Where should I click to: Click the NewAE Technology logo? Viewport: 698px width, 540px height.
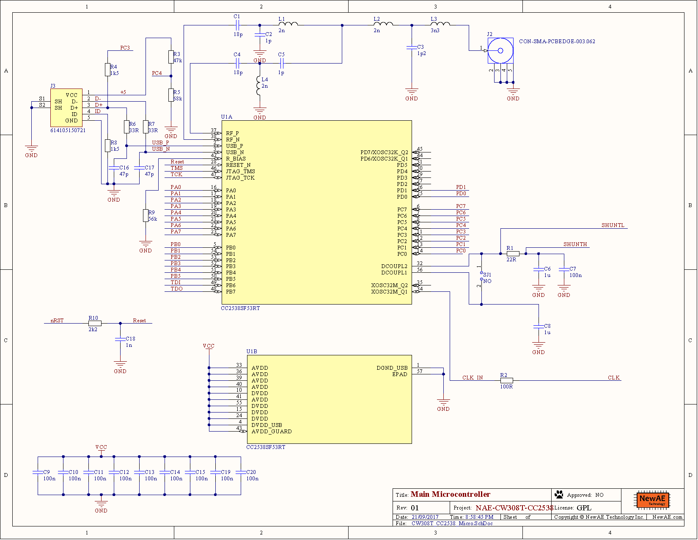(x=652, y=500)
